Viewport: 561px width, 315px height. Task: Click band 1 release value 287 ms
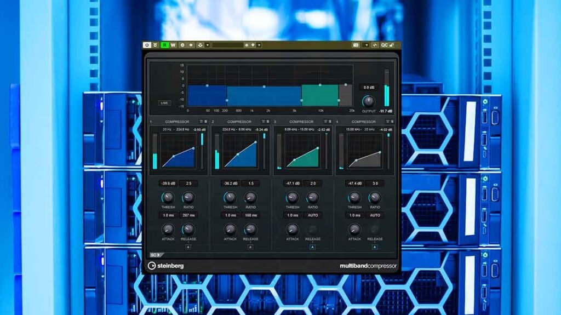tap(188, 215)
